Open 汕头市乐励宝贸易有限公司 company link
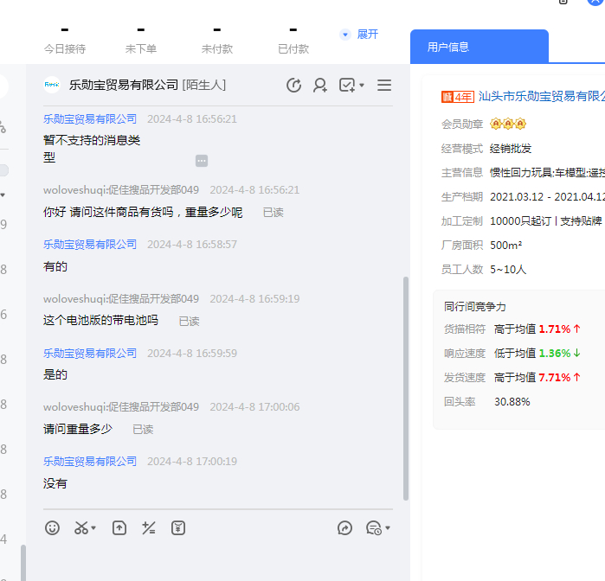Image resolution: width=605 pixels, height=581 pixels. tap(541, 96)
